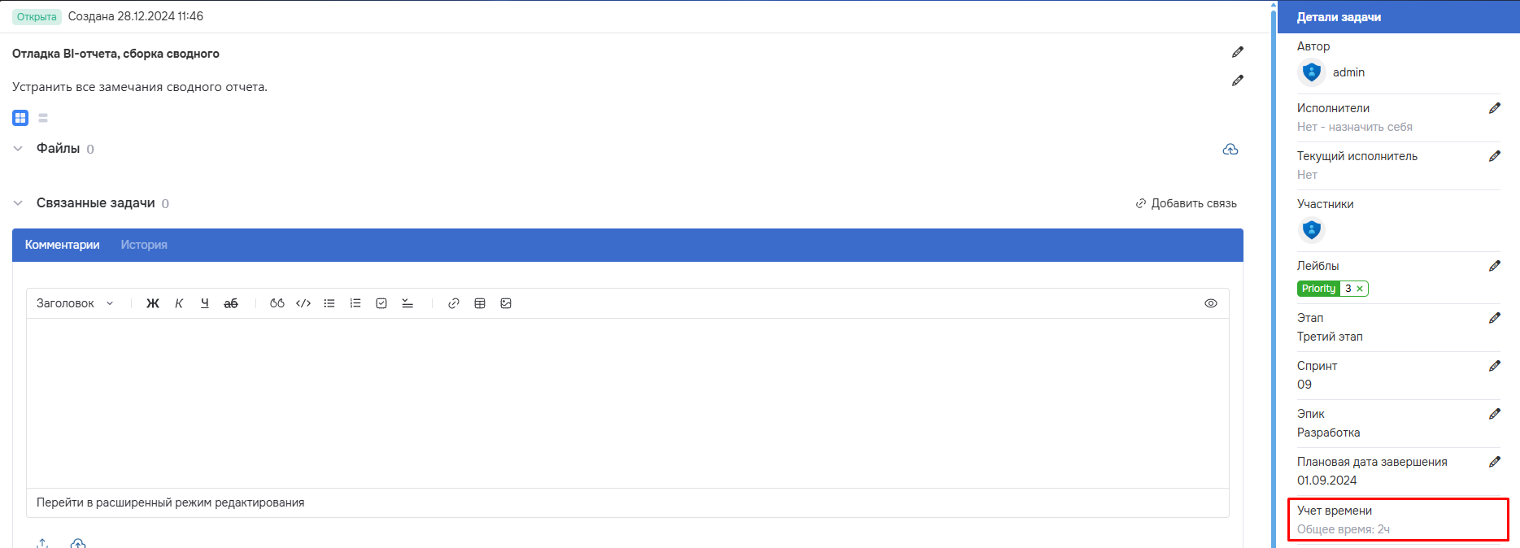
Task: Insert quote block in editor
Action: pyautogui.click(x=277, y=303)
